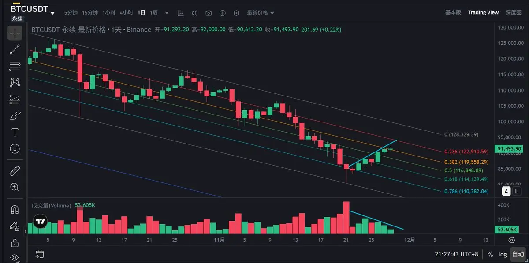Select the brush drawing tool

pyautogui.click(x=15, y=116)
